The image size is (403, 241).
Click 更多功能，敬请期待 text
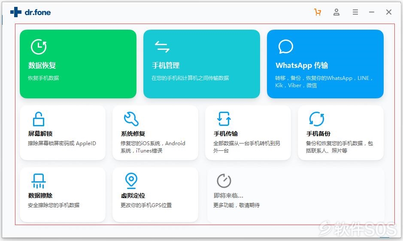pyautogui.click(x=236, y=205)
